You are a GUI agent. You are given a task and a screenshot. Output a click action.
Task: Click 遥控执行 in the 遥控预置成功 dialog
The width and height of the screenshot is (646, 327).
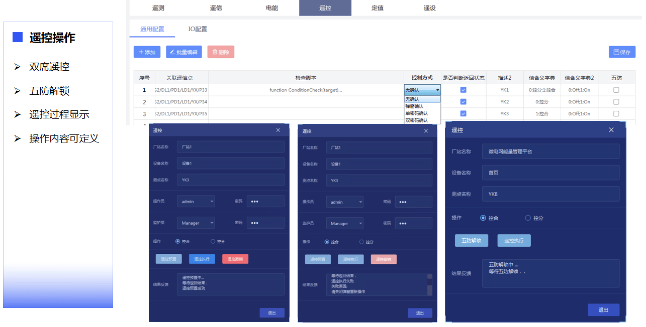pos(202,259)
